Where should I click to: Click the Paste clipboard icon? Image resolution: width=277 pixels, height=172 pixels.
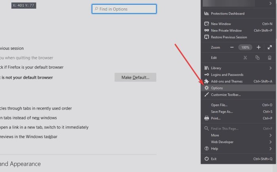(270, 58)
